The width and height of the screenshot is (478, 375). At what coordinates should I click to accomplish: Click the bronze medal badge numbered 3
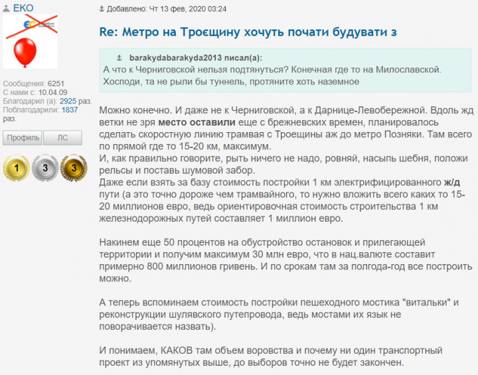point(74,168)
